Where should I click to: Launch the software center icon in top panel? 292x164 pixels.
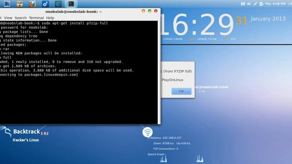click(x=20, y=4)
